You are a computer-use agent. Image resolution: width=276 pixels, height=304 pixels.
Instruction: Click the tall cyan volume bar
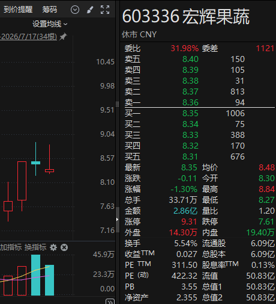click(x=35, y=275)
